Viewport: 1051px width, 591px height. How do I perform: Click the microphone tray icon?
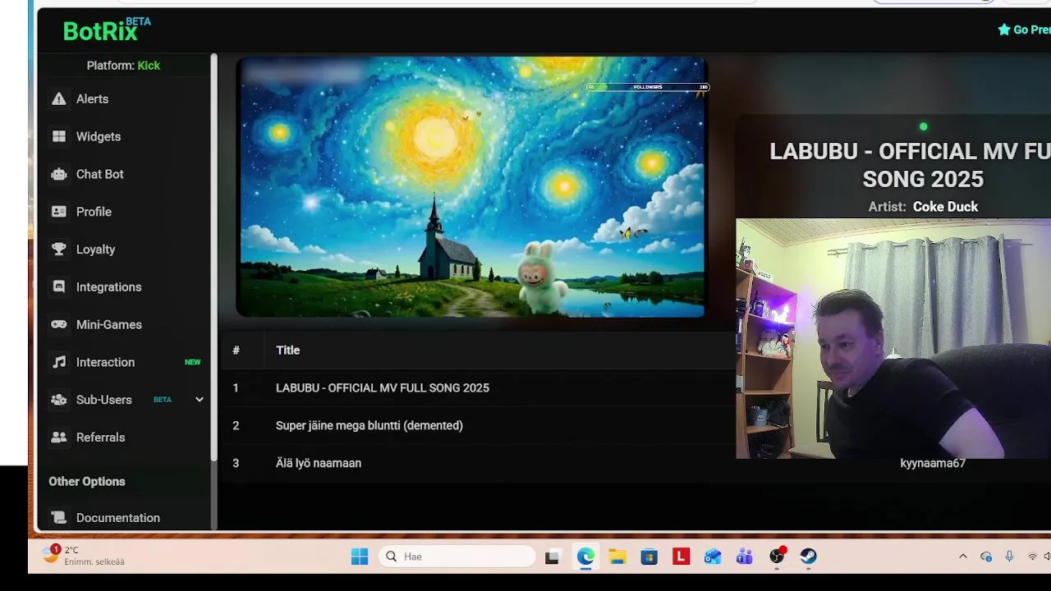1009,557
